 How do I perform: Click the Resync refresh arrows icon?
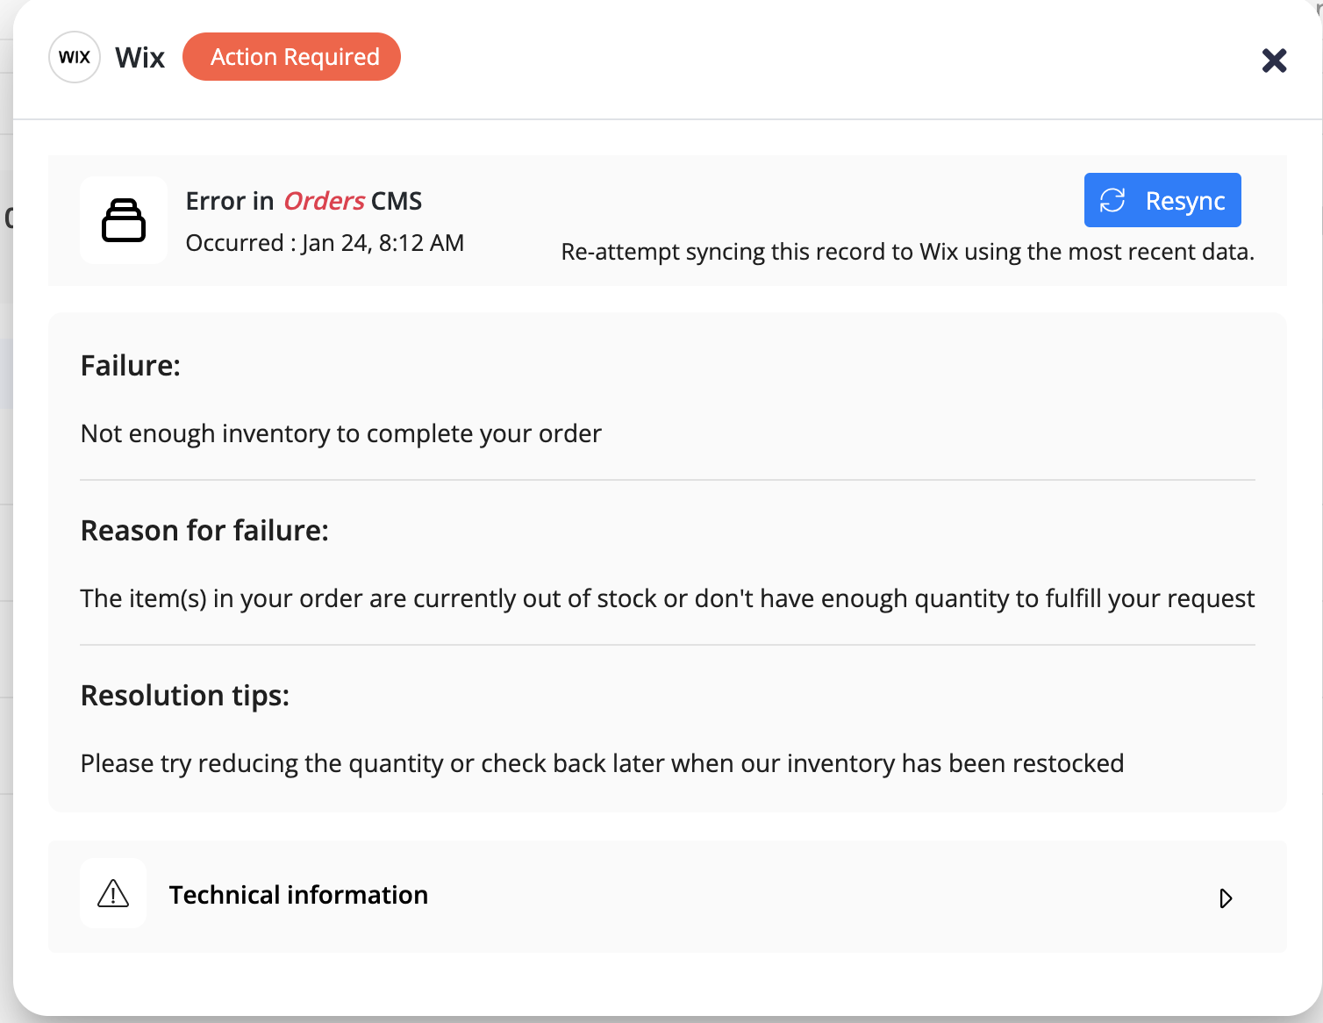coord(1112,200)
